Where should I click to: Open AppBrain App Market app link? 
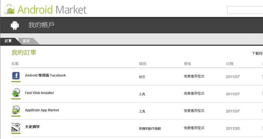click(x=42, y=110)
